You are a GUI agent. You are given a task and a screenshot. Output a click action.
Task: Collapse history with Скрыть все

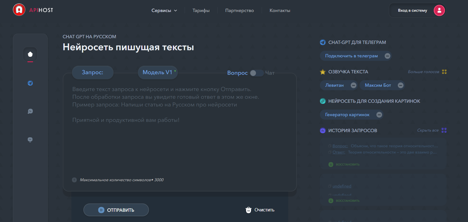pyautogui.click(x=428, y=130)
